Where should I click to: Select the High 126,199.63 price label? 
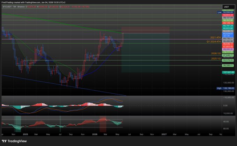pyautogui.click(x=225, y=88)
